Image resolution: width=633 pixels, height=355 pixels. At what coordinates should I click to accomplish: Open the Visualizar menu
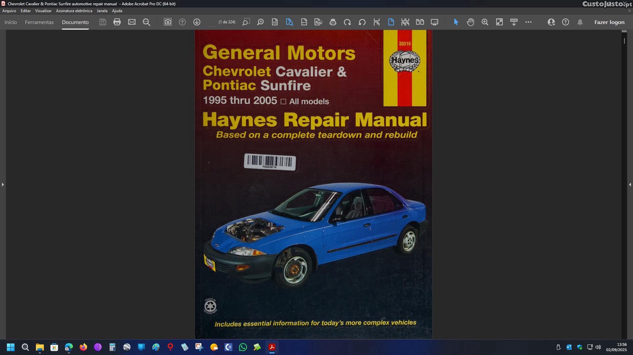[x=43, y=11]
